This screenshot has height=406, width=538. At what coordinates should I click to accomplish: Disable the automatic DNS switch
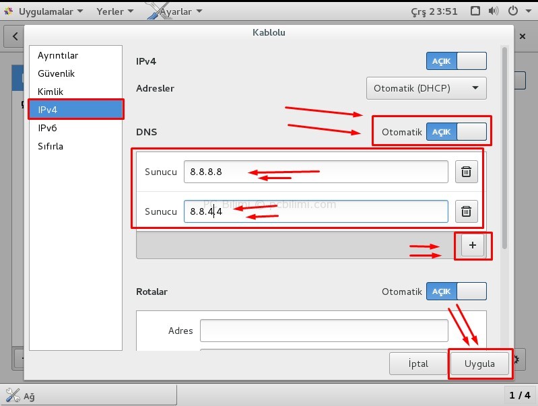click(456, 131)
